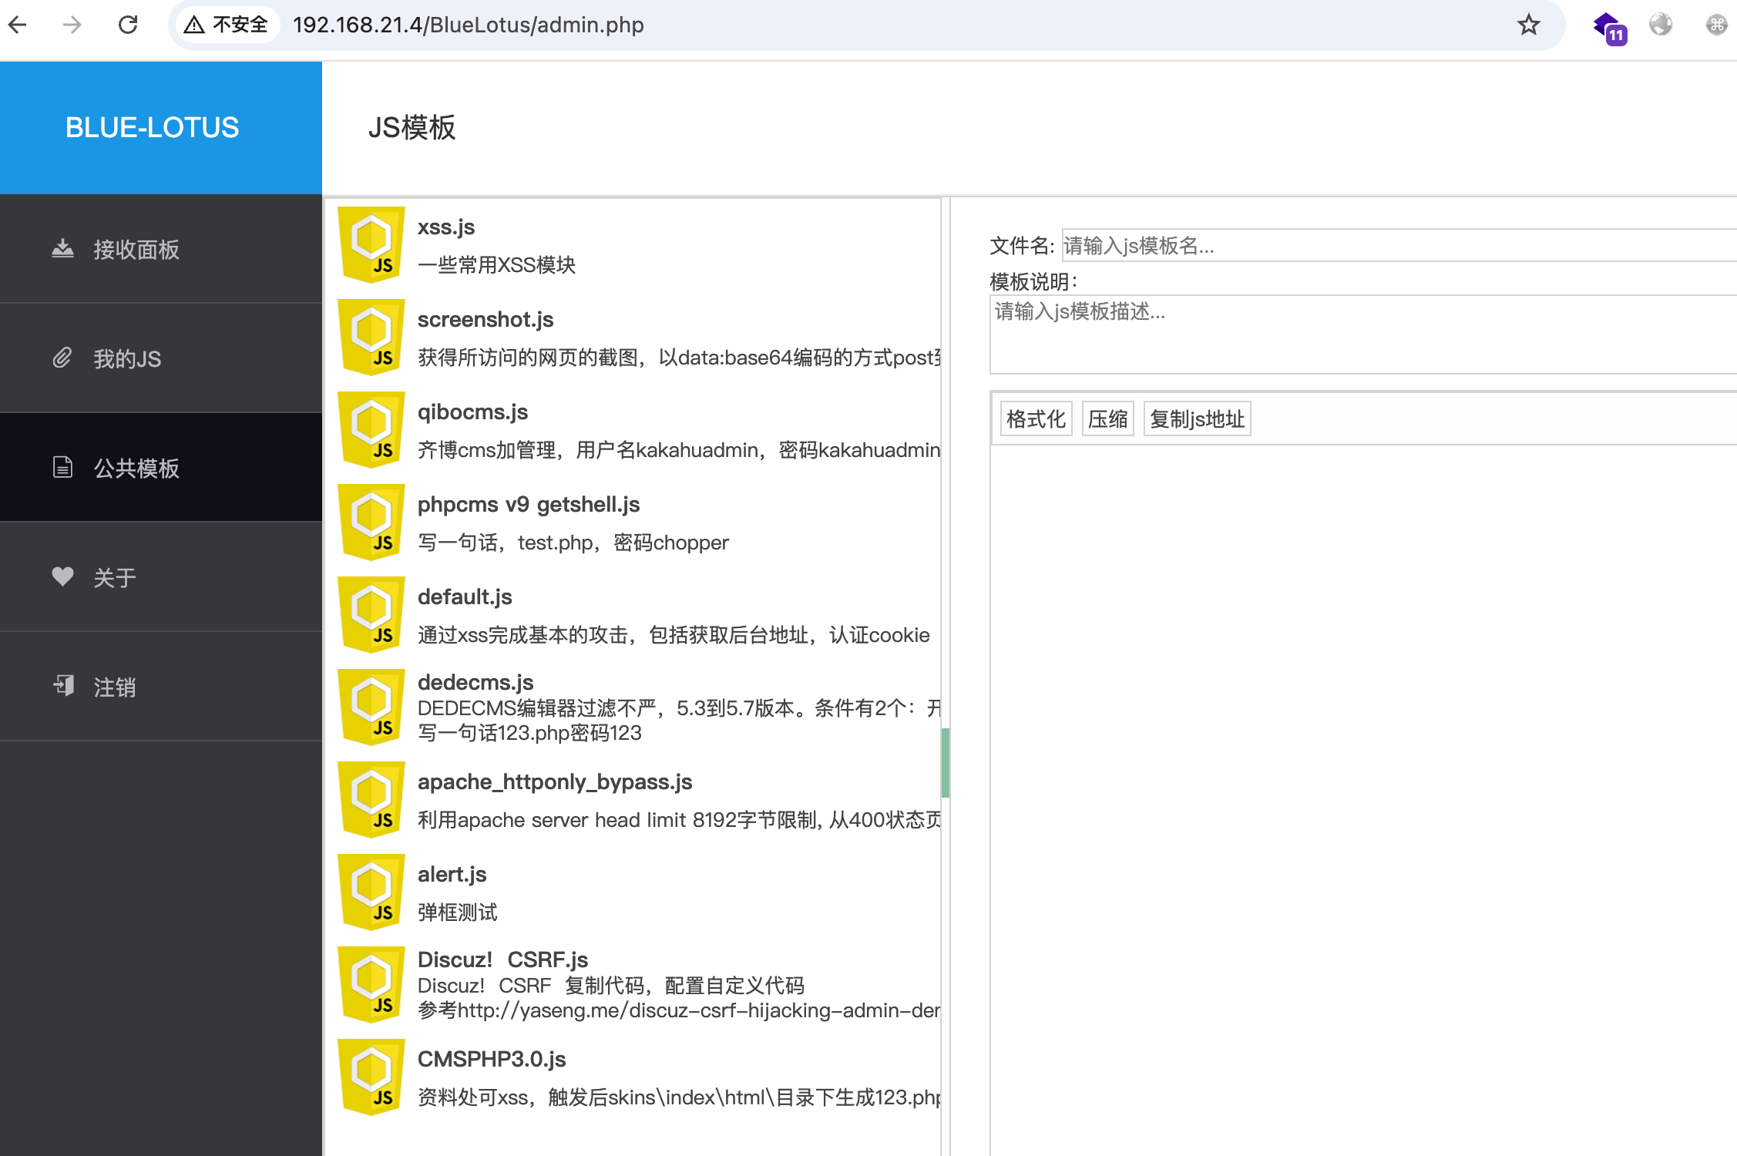Click the 不安全 security warning badge
Screen dimensions: 1737x1156
coord(227,25)
